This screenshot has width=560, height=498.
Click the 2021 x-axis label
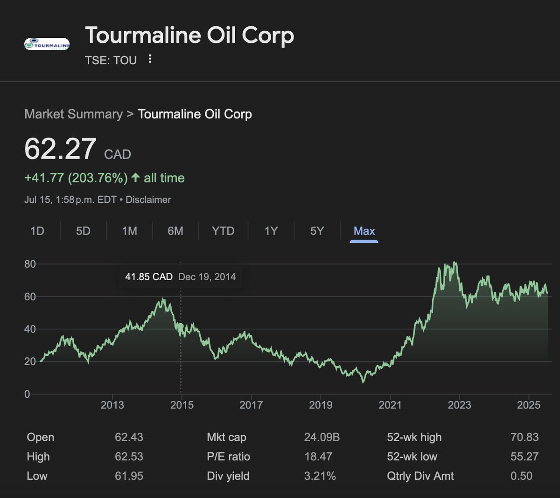390,405
